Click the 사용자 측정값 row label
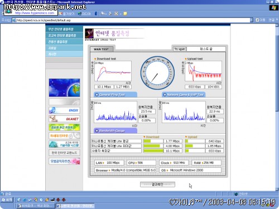Viewport: 279px width, 209px height. point(116,150)
